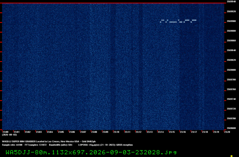239x157 pixels.
Task: Click the white QRSS Morse signal trace
Action: click(x=178, y=21)
